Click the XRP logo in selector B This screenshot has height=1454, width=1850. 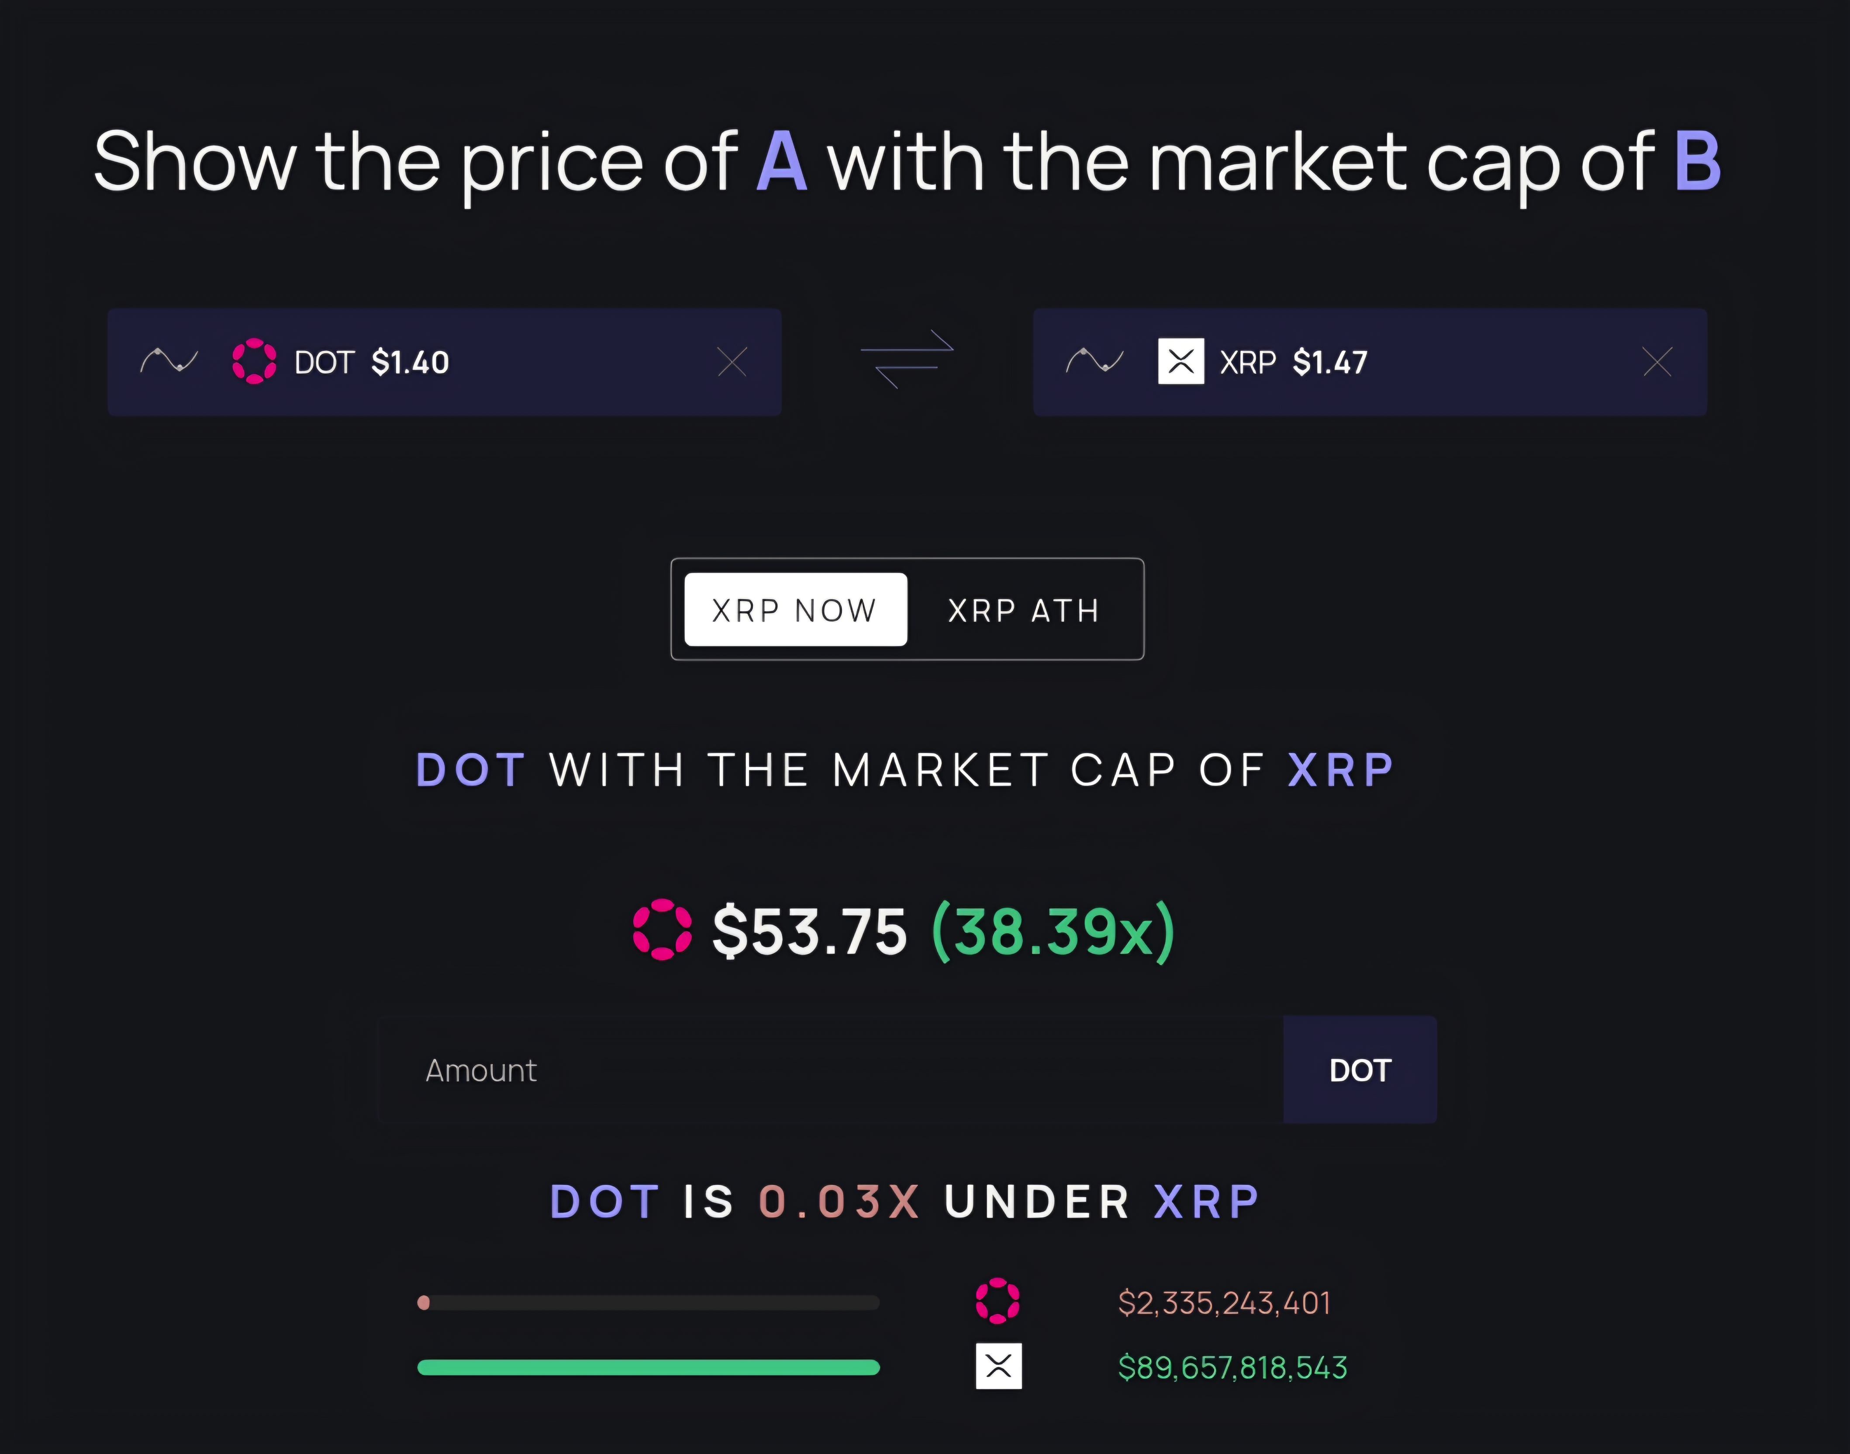(1180, 362)
